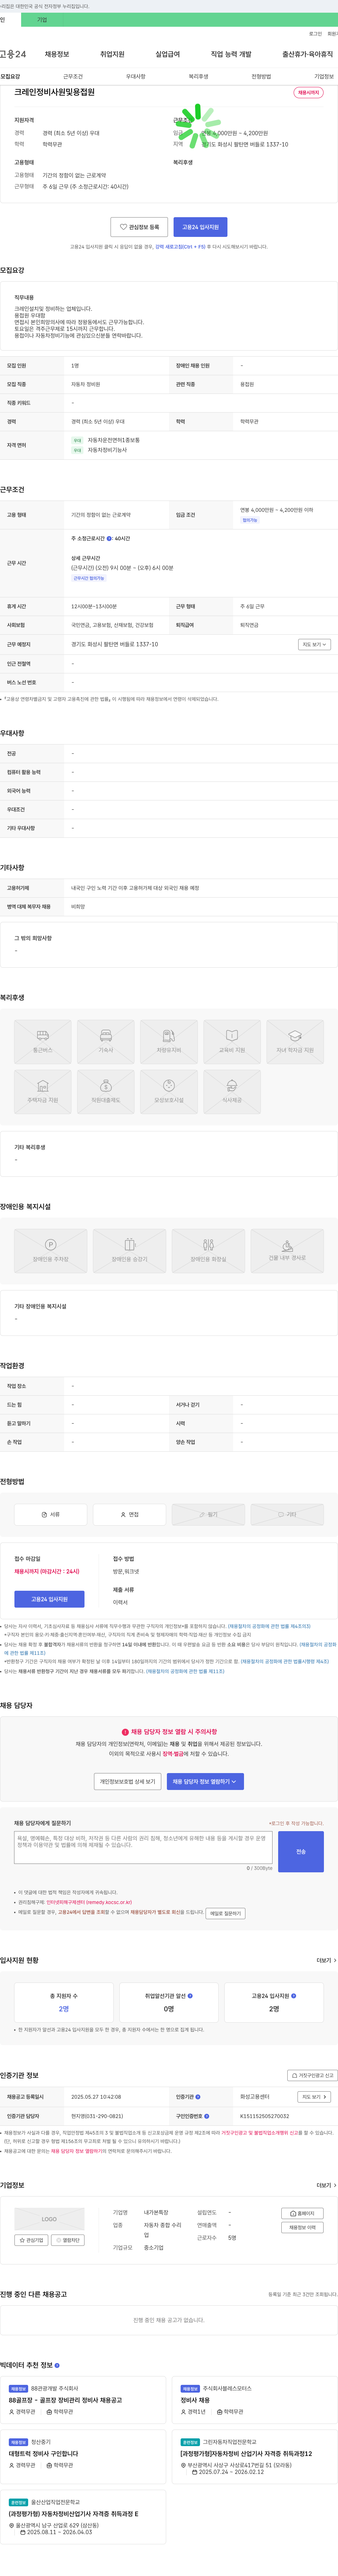Click the 전송 send button
This screenshot has height=2576, width=338.
[x=301, y=1851]
